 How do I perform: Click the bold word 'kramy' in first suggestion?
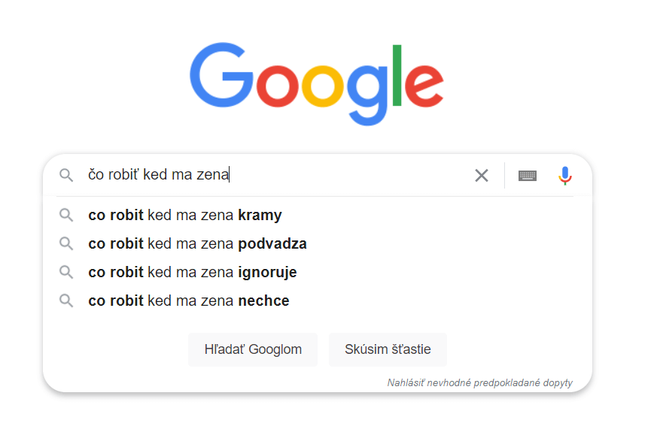click(x=260, y=215)
